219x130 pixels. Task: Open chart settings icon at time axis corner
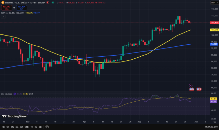coord(215,122)
